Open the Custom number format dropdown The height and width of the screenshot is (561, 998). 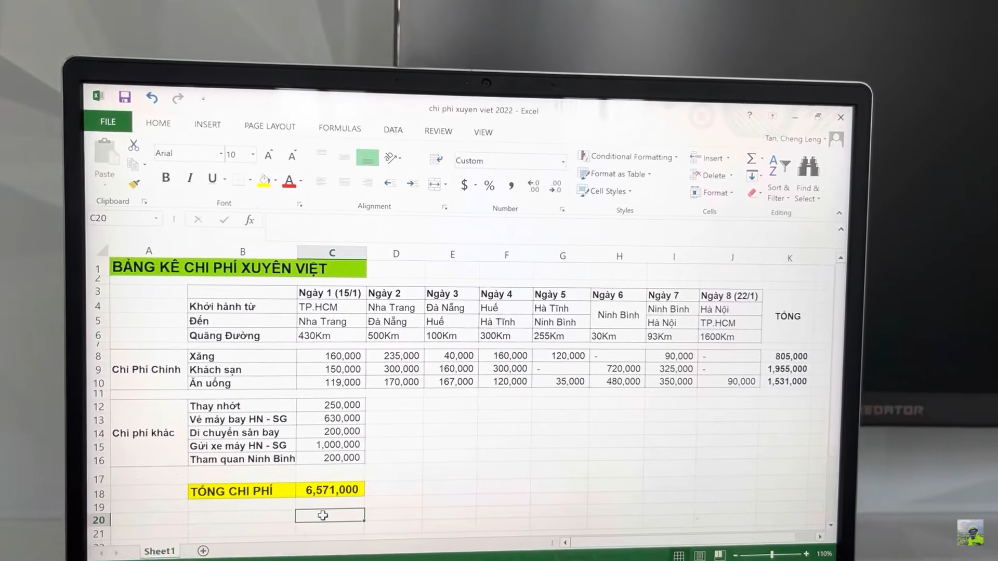[563, 162]
